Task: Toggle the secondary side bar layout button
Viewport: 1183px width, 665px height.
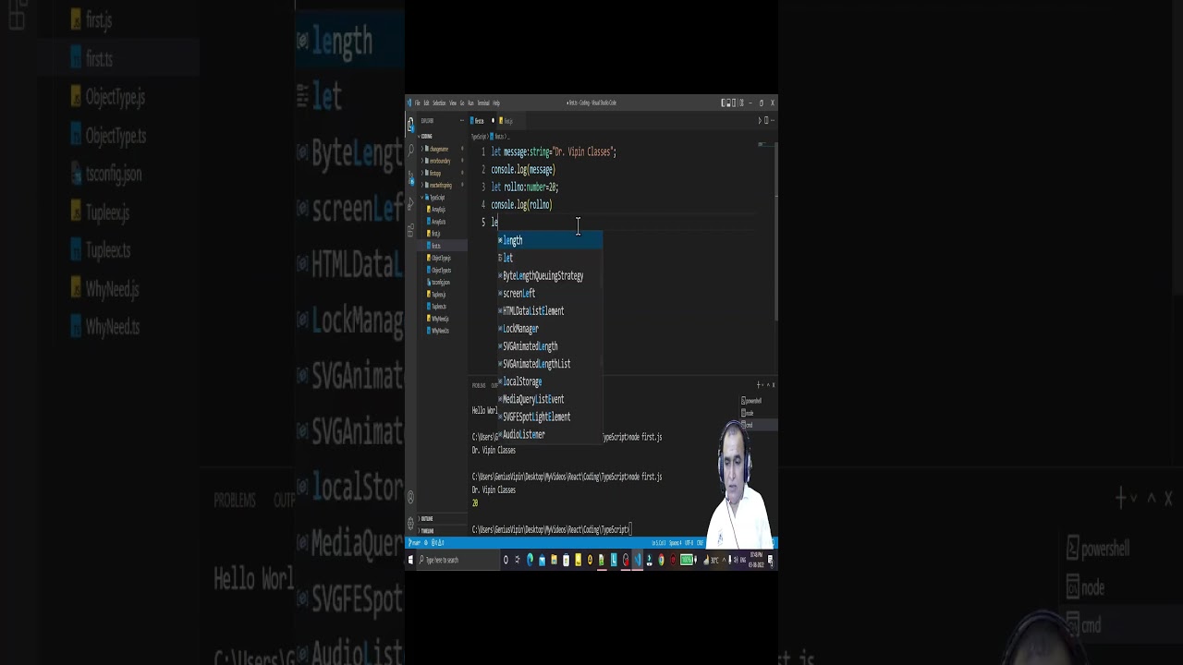Action: (x=734, y=103)
